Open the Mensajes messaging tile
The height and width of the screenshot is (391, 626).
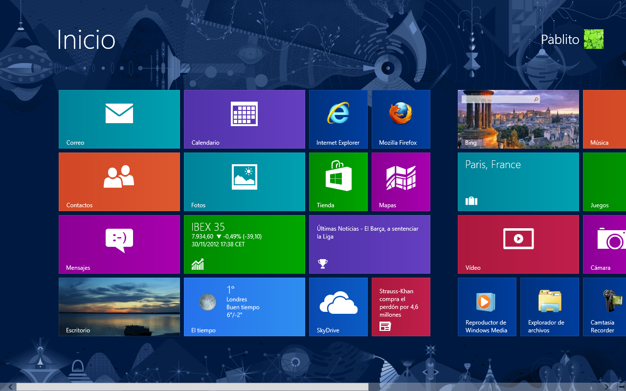[119, 244]
